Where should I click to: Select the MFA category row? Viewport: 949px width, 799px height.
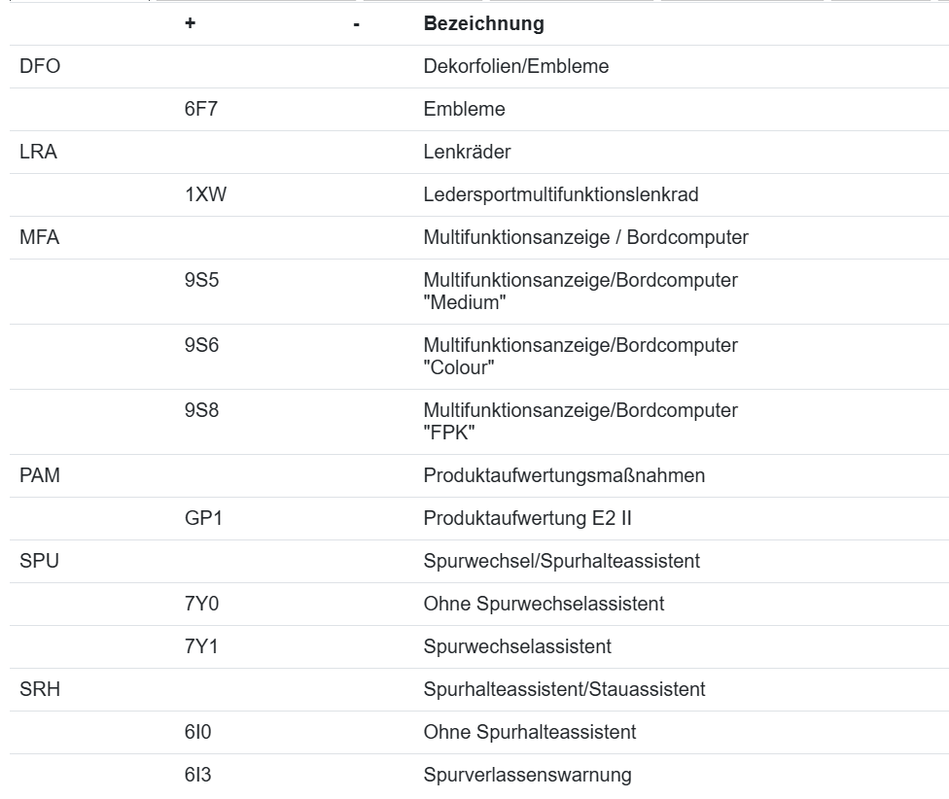(x=479, y=238)
